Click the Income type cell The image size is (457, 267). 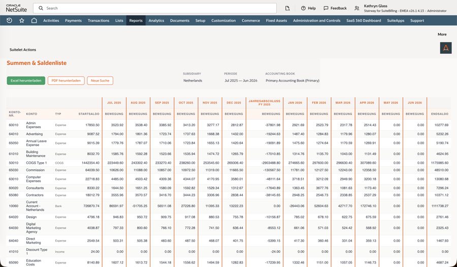click(60, 252)
